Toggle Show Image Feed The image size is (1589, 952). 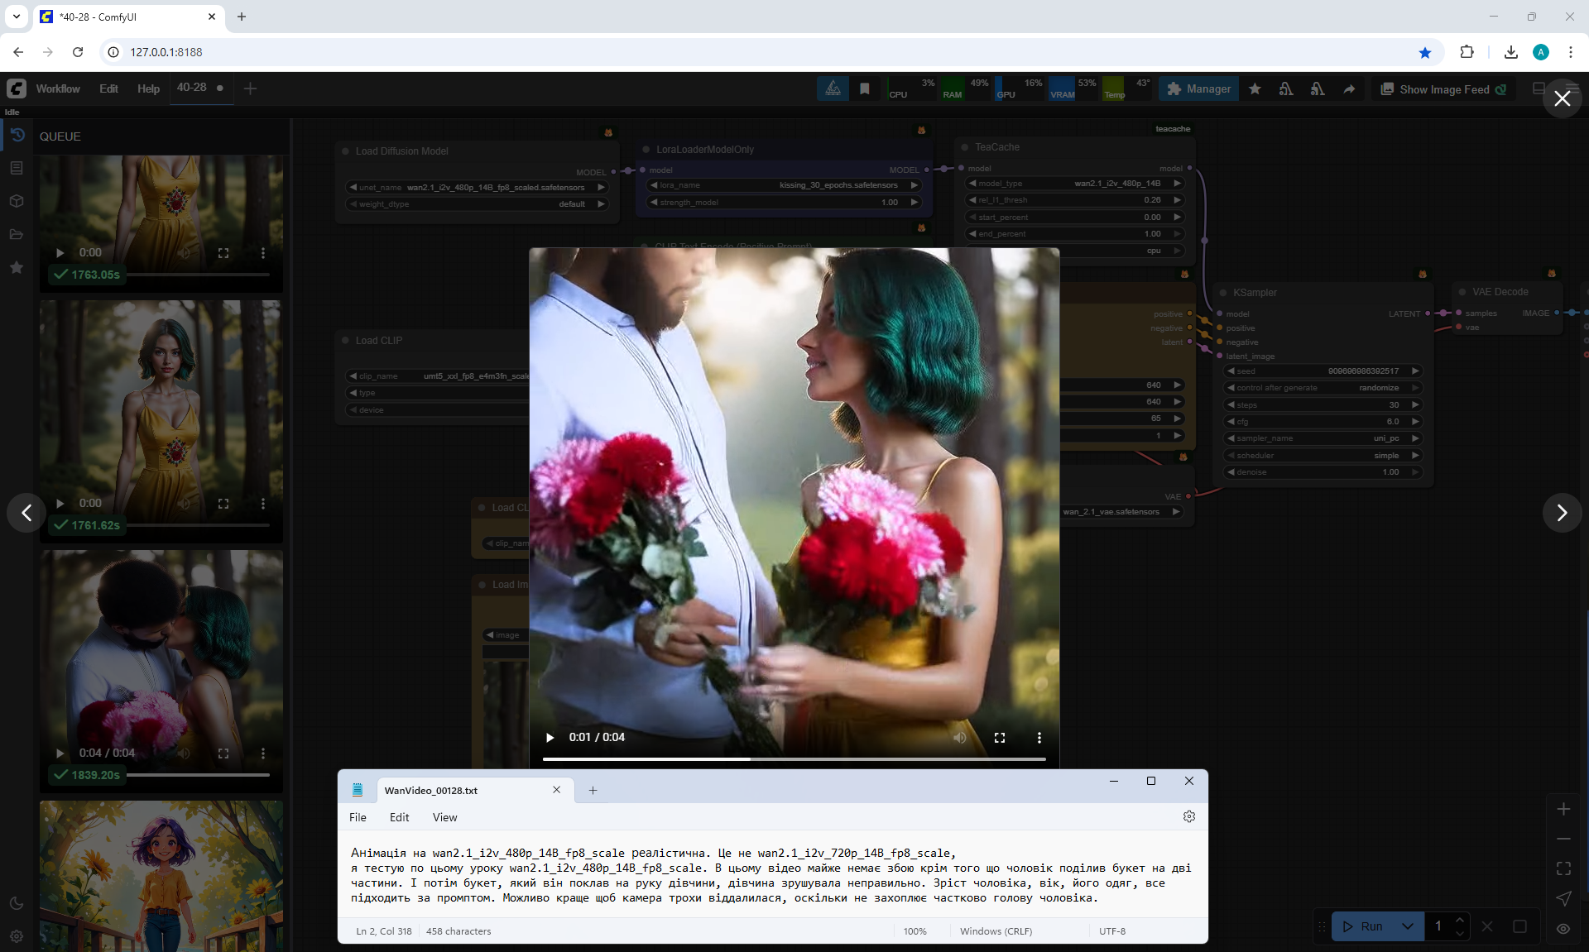[x=1443, y=89]
